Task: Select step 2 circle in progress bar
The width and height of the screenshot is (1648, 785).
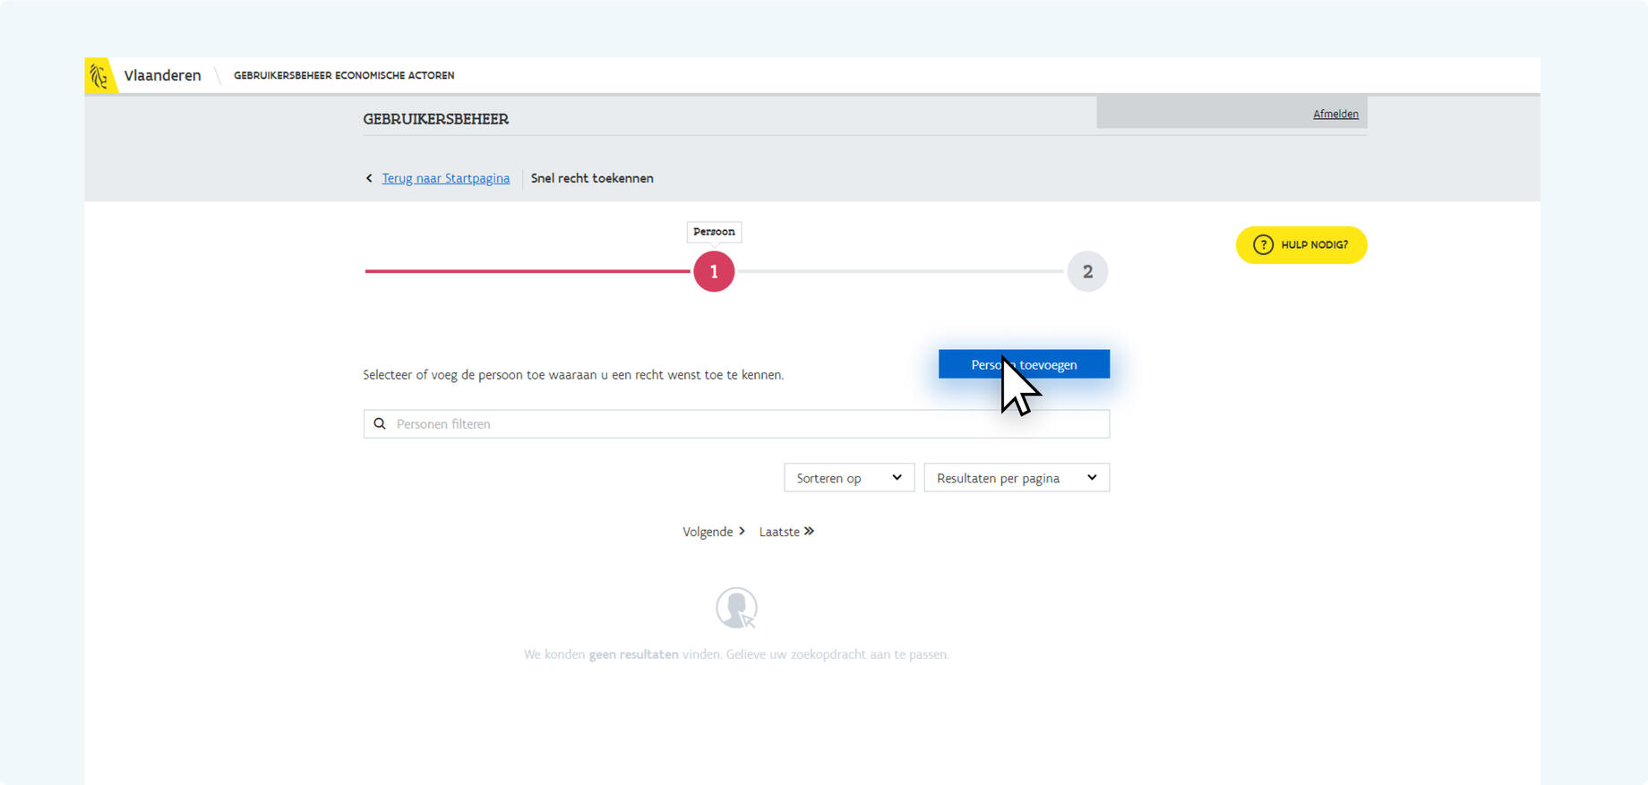Action: [x=1087, y=271]
